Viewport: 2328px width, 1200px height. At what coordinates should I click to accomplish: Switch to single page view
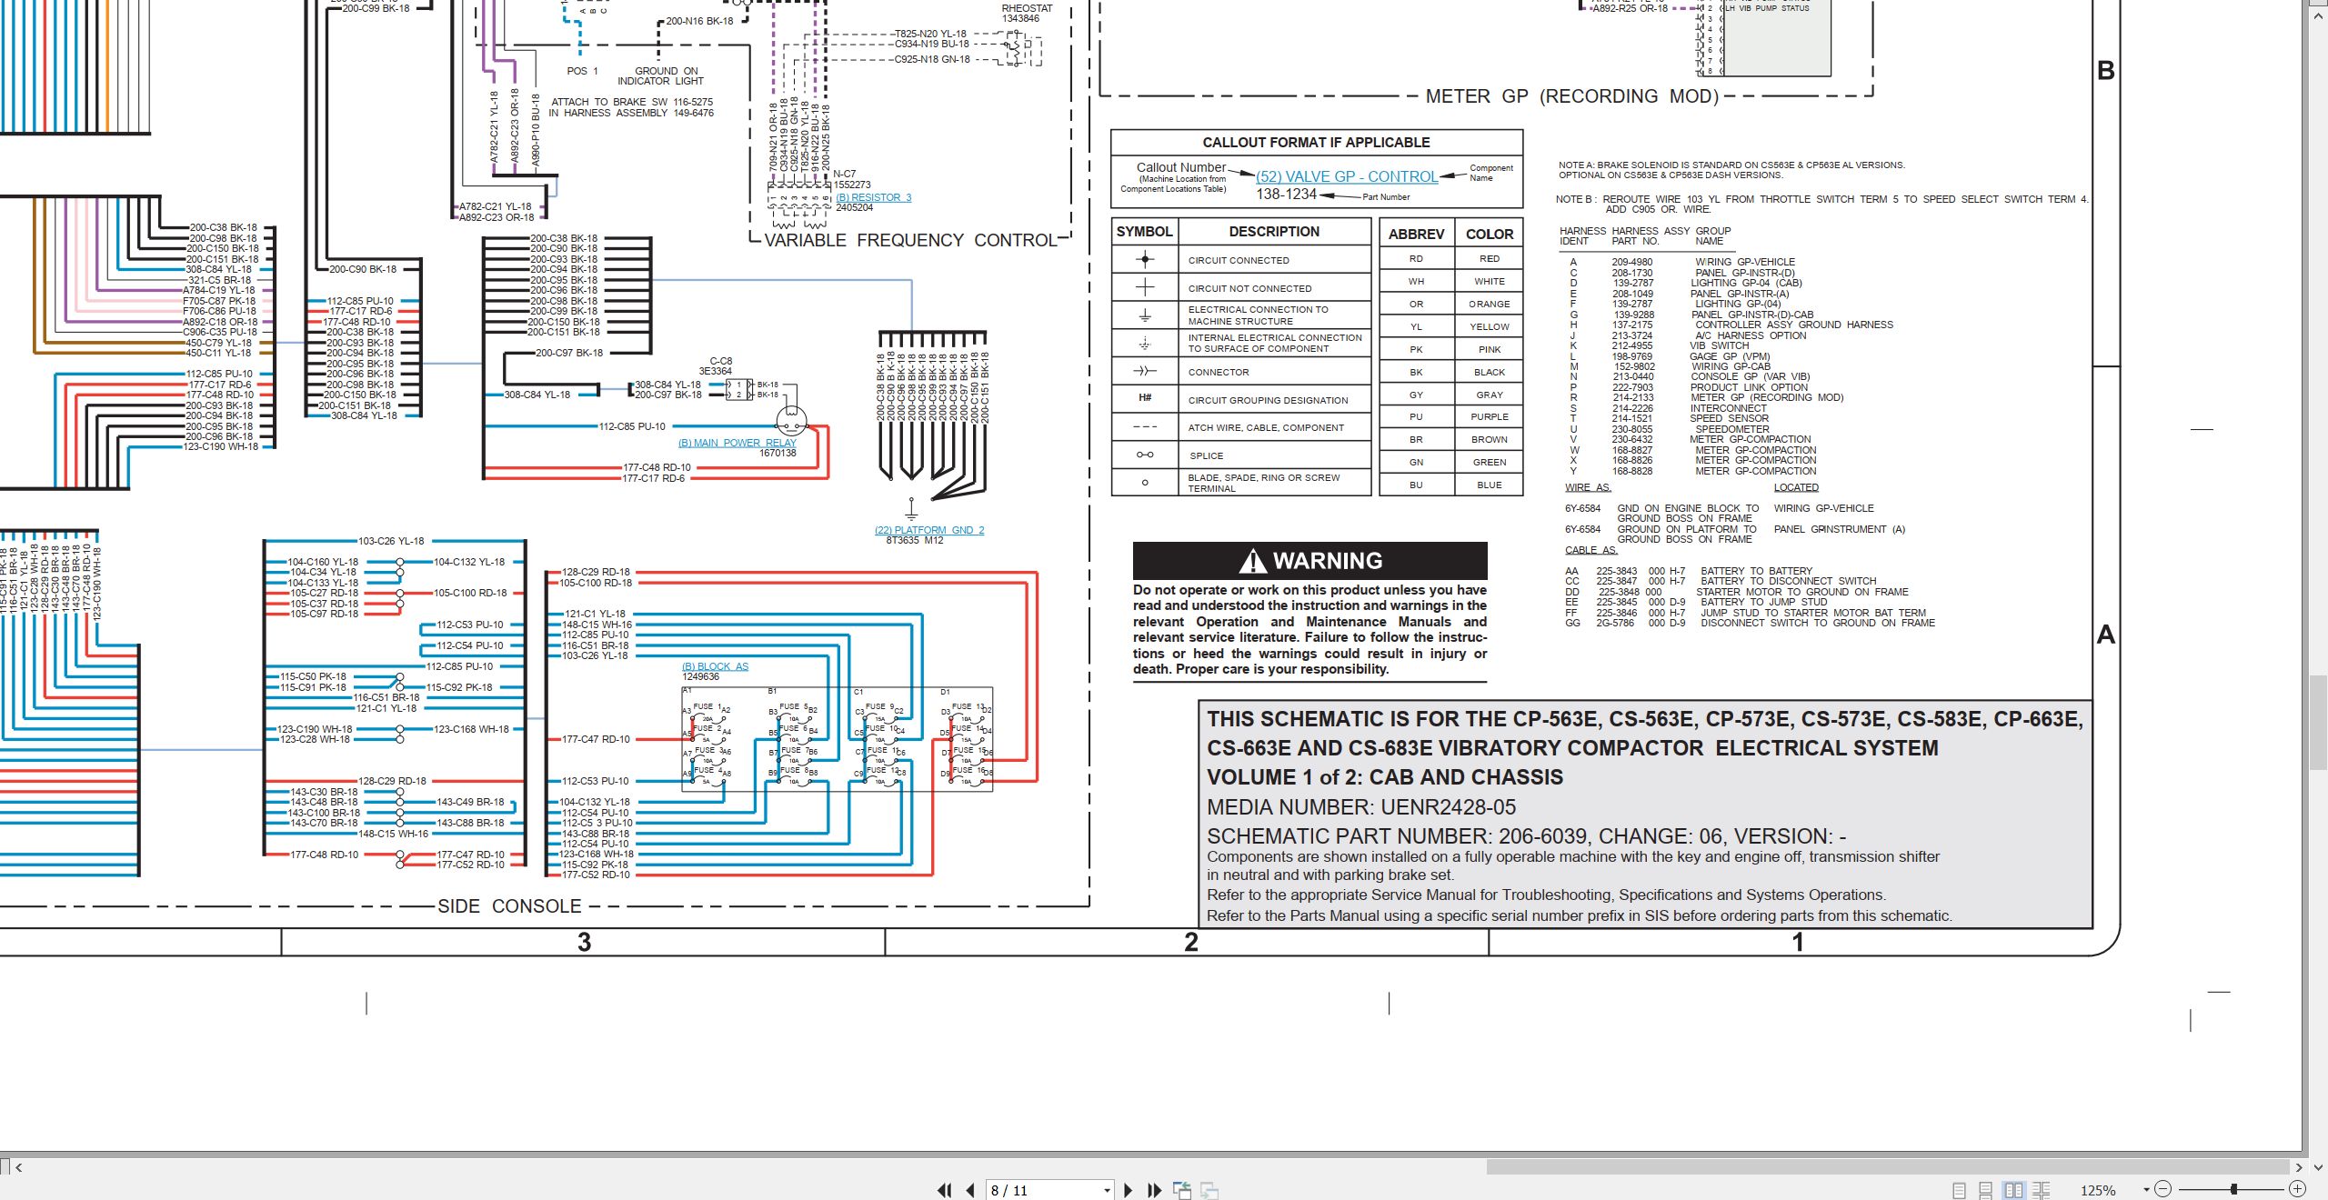tap(1960, 1190)
